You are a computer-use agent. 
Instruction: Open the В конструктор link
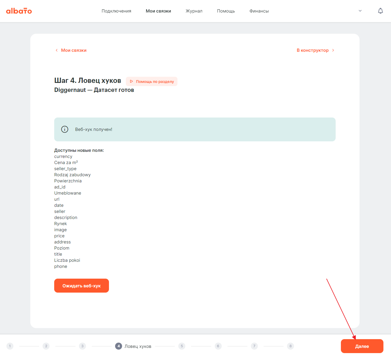[x=313, y=50]
